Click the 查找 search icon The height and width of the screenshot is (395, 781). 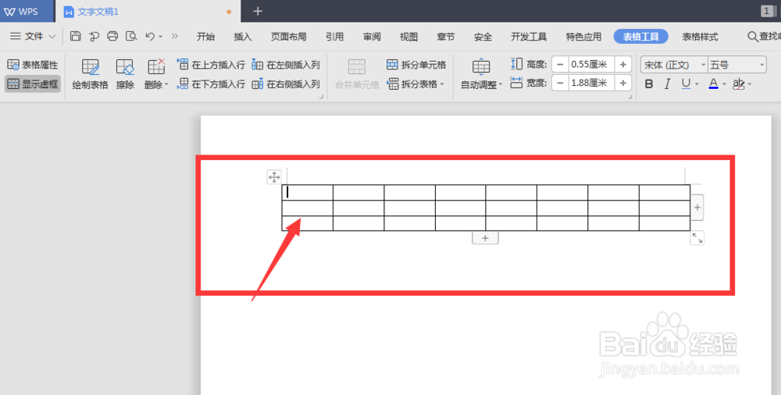pyautogui.click(x=753, y=37)
